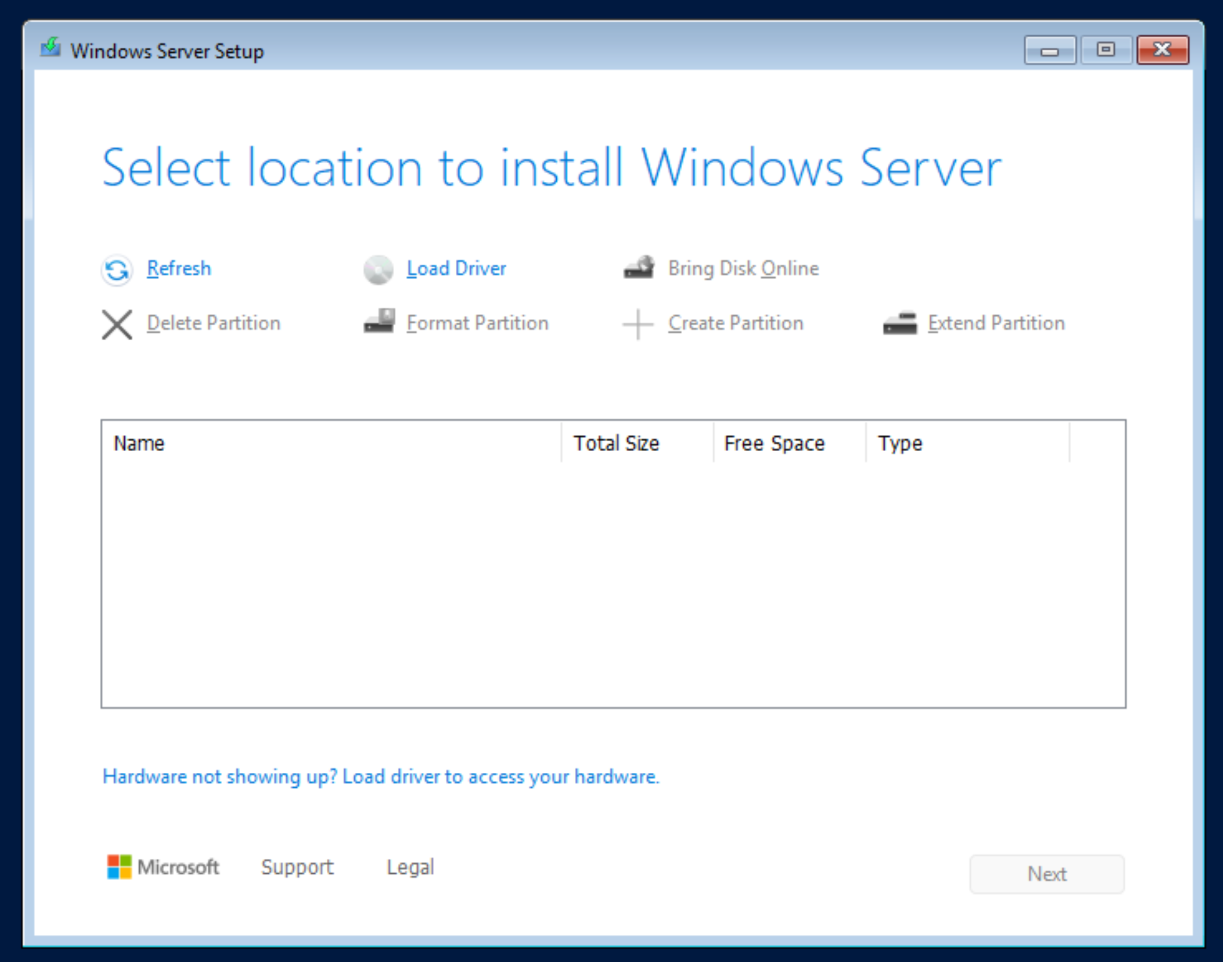Click the Create Partition plus icon

pos(638,324)
